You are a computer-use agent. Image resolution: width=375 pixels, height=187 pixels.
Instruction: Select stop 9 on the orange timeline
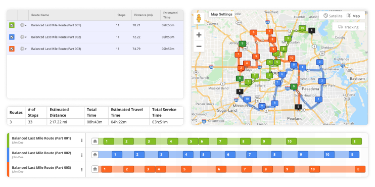290,169
